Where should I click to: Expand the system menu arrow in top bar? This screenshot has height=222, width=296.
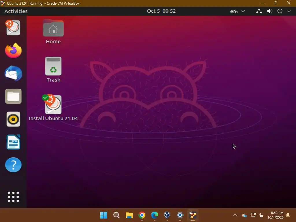289,11
